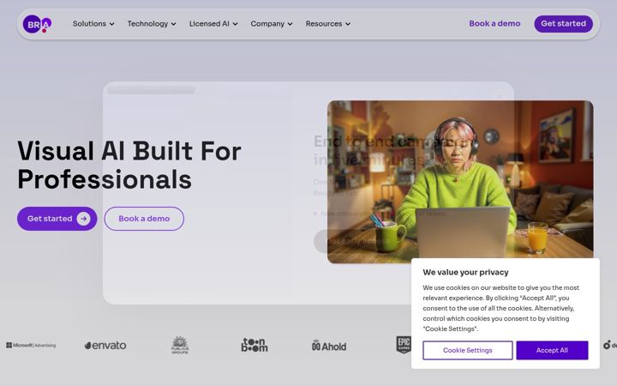Open the hero photo of woman with laptop
The width and height of the screenshot is (617, 386).
tap(460, 182)
